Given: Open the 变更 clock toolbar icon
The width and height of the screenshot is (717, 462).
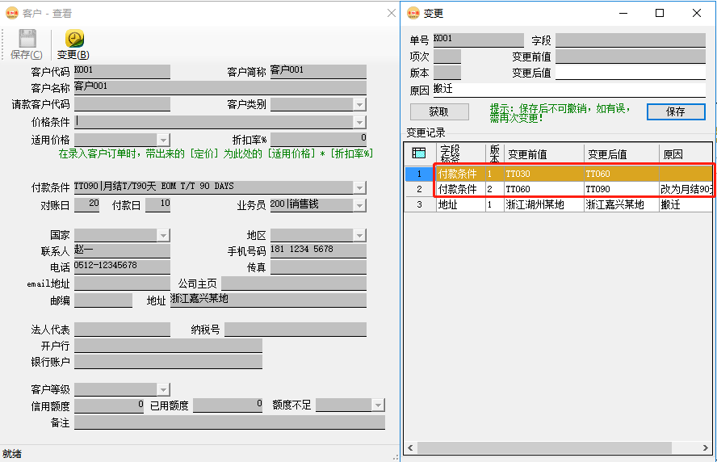Looking at the screenshot, I should (74, 39).
